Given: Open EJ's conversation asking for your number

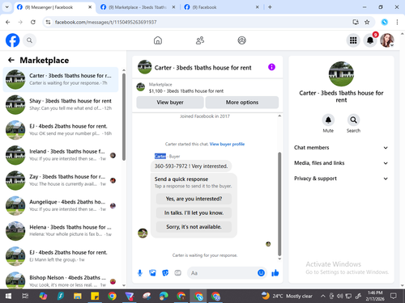Looking at the screenshot, I should coord(61,130).
